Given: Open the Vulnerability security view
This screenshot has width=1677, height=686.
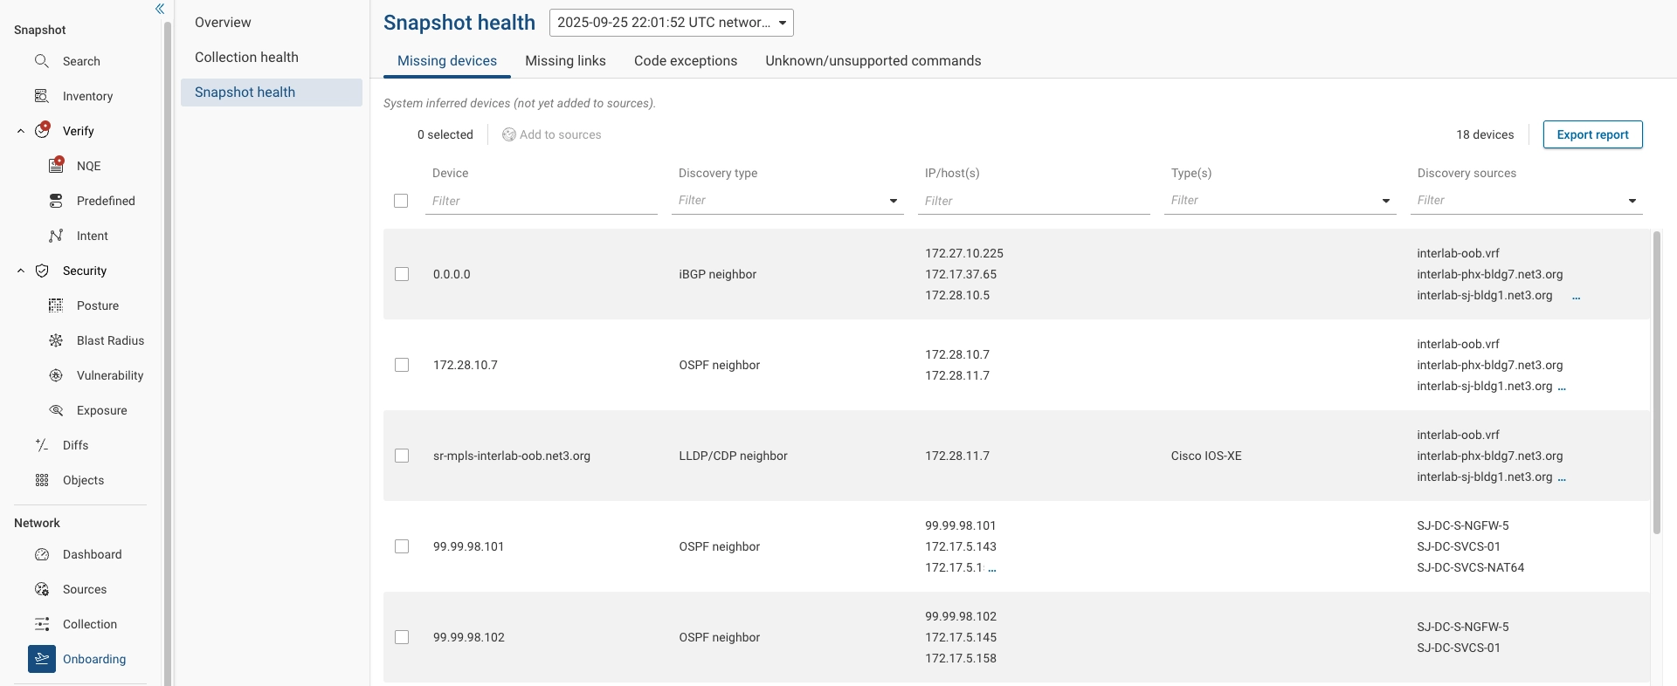Looking at the screenshot, I should 109,375.
